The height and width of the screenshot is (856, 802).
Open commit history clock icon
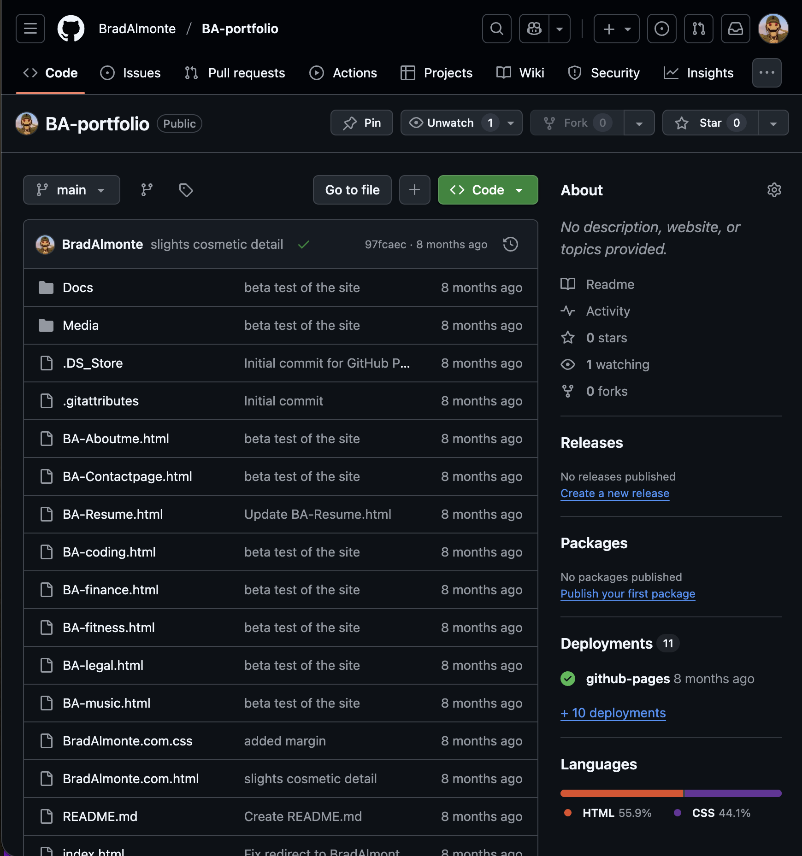(x=510, y=244)
